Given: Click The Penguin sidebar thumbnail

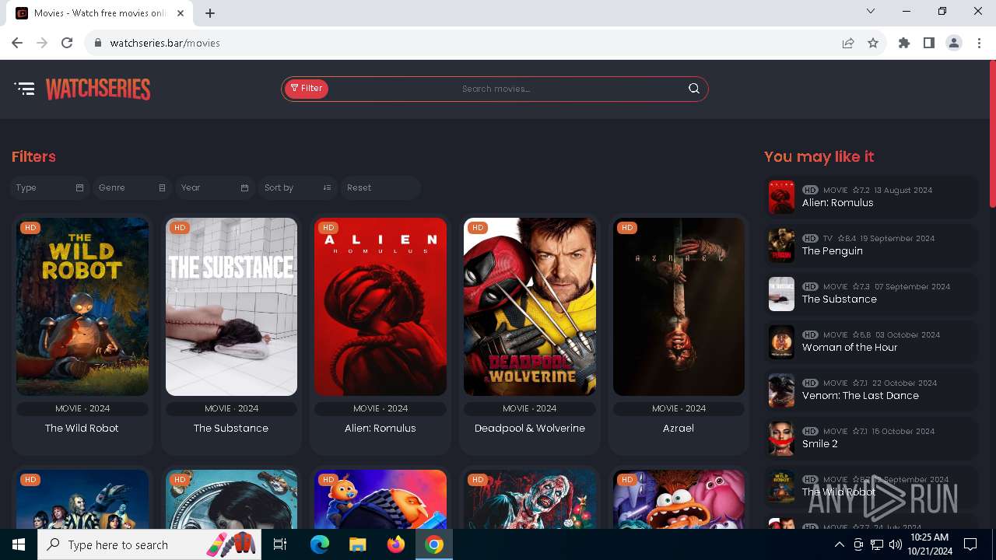Looking at the screenshot, I should tap(781, 246).
